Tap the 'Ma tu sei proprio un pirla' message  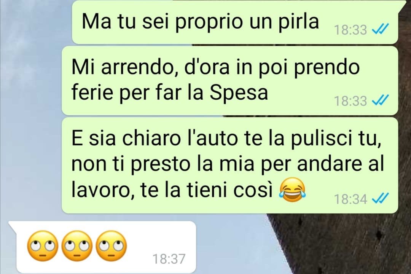tap(235, 22)
